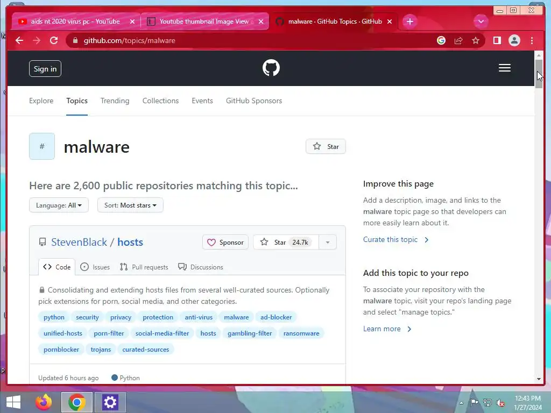Star the malware topic
Viewport: 551px width, 413px height.
[326, 146]
